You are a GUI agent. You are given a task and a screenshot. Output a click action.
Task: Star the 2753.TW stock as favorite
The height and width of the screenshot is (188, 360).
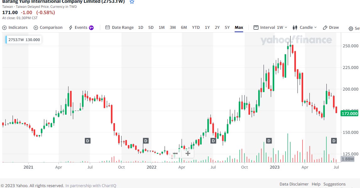tap(132, 2)
